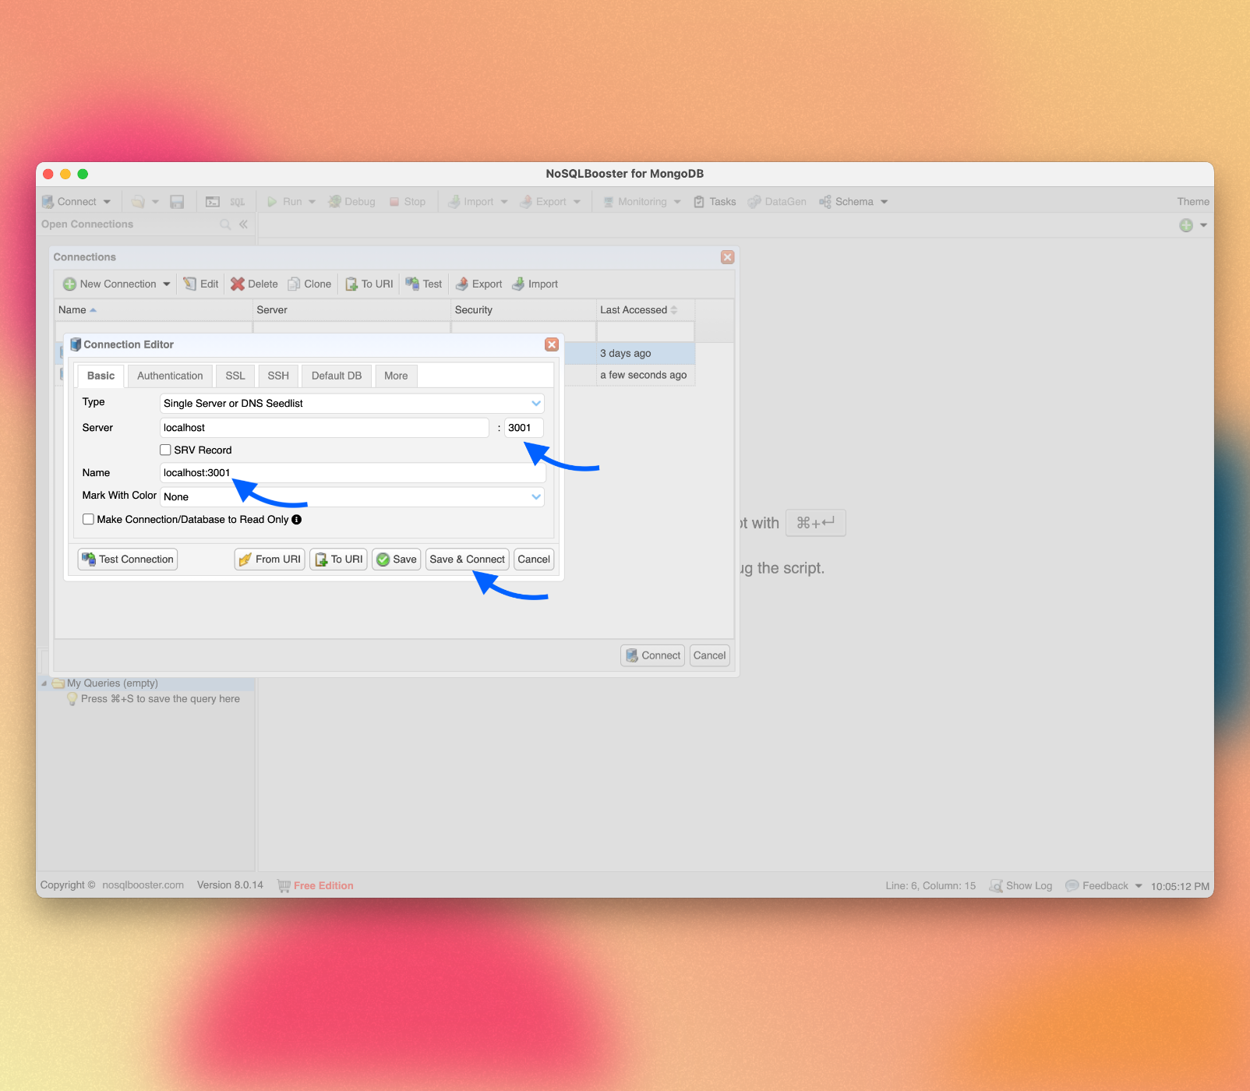Click Export in Connections toolbar
This screenshot has width=1250, height=1091.
pos(478,284)
